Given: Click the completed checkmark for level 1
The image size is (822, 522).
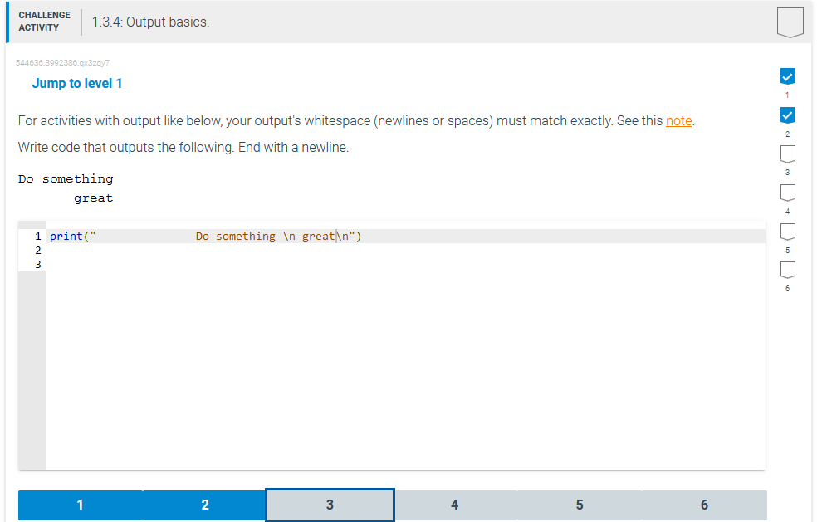Looking at the screenshot, I should [786, 76].
